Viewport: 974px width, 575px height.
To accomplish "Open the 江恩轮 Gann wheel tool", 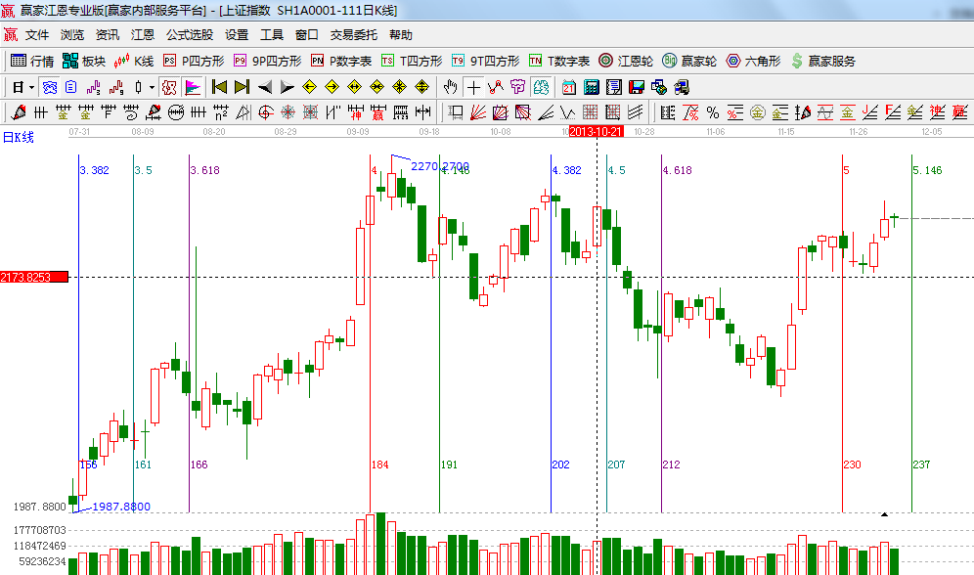I will click(626, 61).
